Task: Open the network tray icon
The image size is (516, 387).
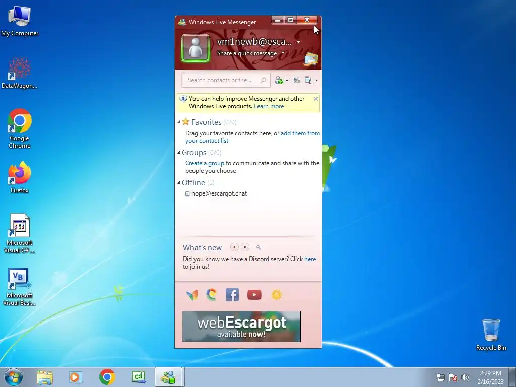Action: (x=440, y=377)
